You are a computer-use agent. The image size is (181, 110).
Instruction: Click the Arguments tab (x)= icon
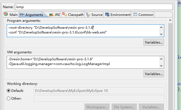point(22,15)
